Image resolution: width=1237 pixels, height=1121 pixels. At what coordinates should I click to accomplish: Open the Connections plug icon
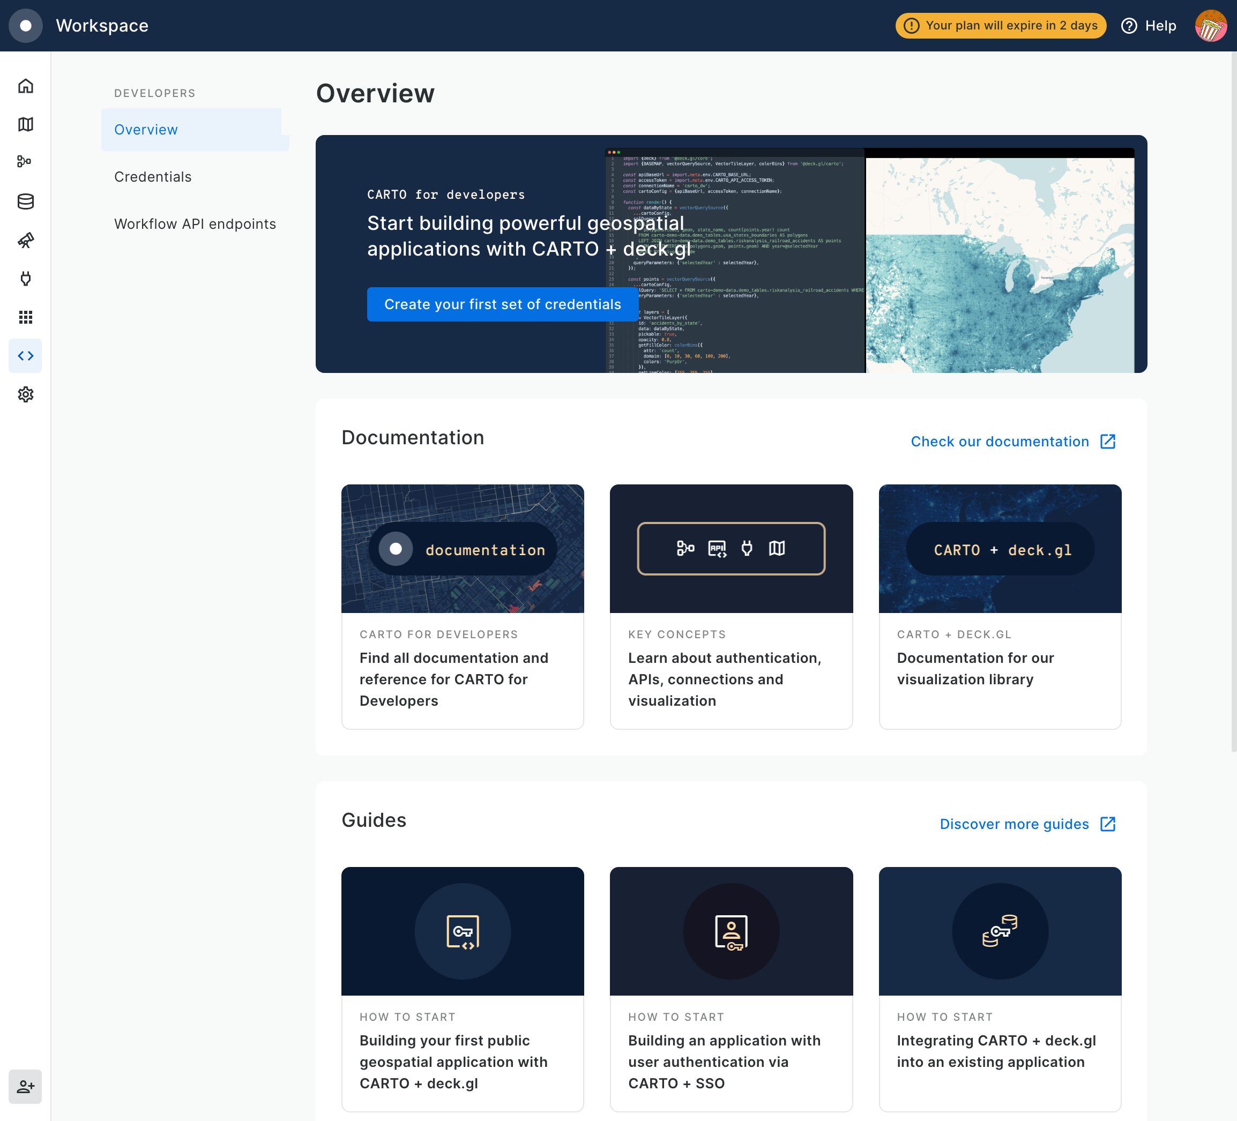tap(25, 279)
